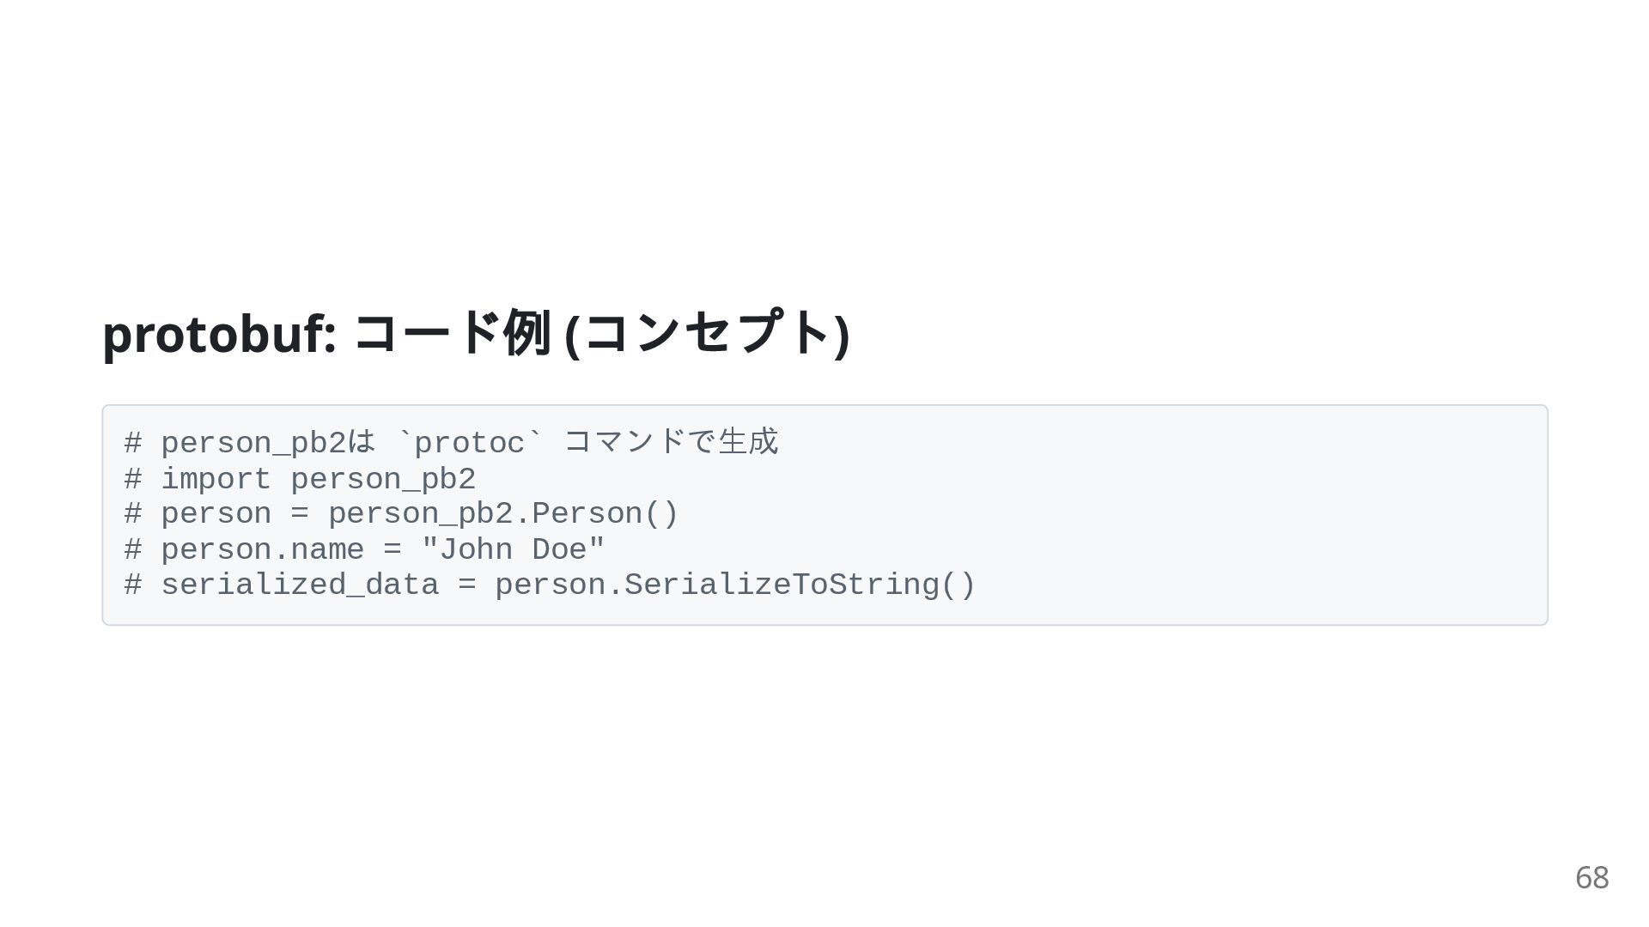Click the backticked `protoc` word
Image resolution: width=1649 pixels, height=927 pixels.
[469, 443]
